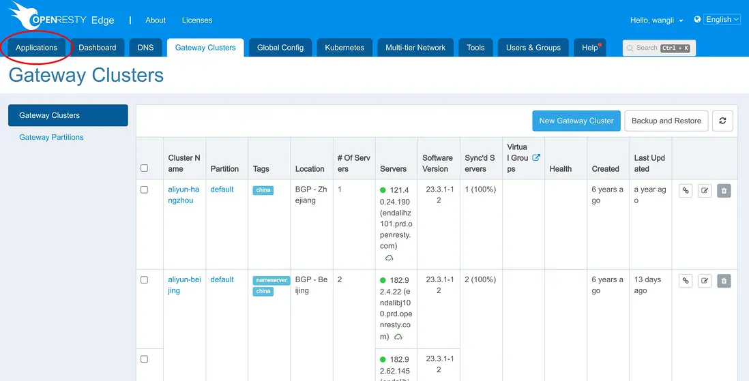Open Gateway Partitions in sidebar
This screenshot has width=749, height=381.
pyautogui.click(x=51, y=137)
